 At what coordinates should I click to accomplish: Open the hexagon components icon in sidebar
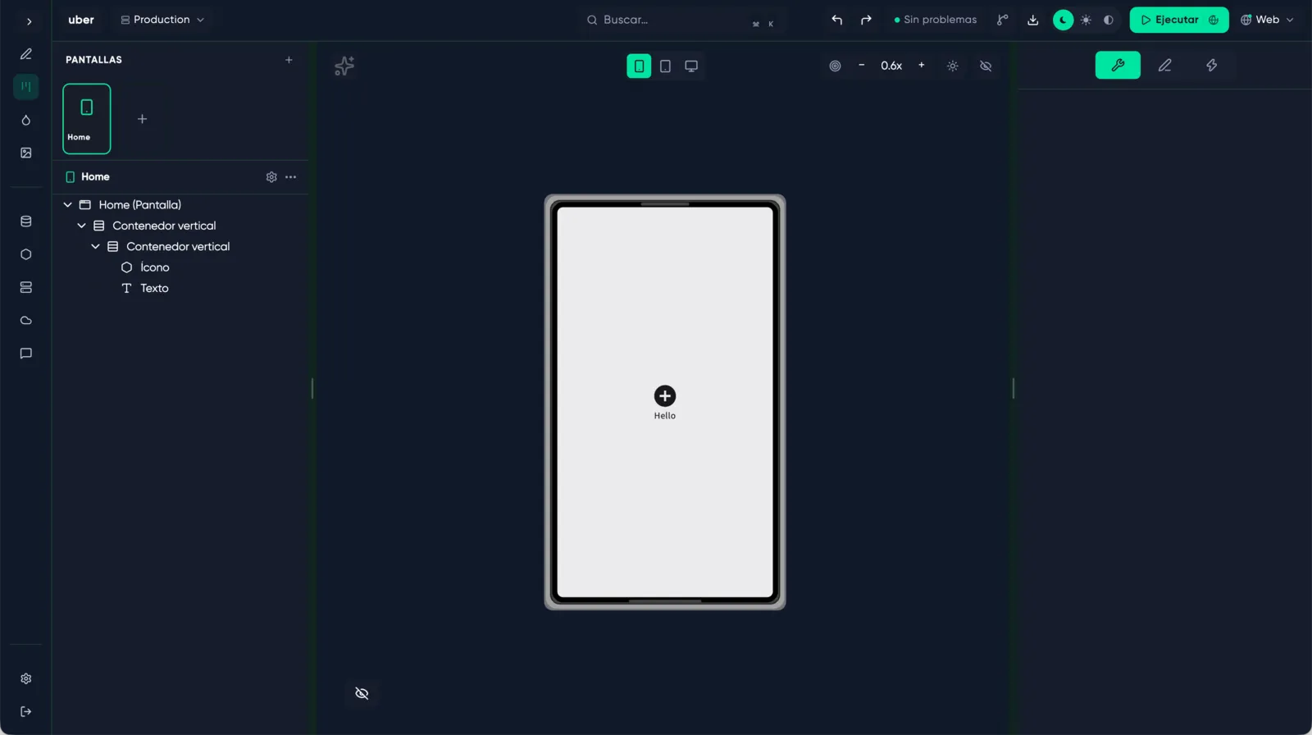pos(26,254)
